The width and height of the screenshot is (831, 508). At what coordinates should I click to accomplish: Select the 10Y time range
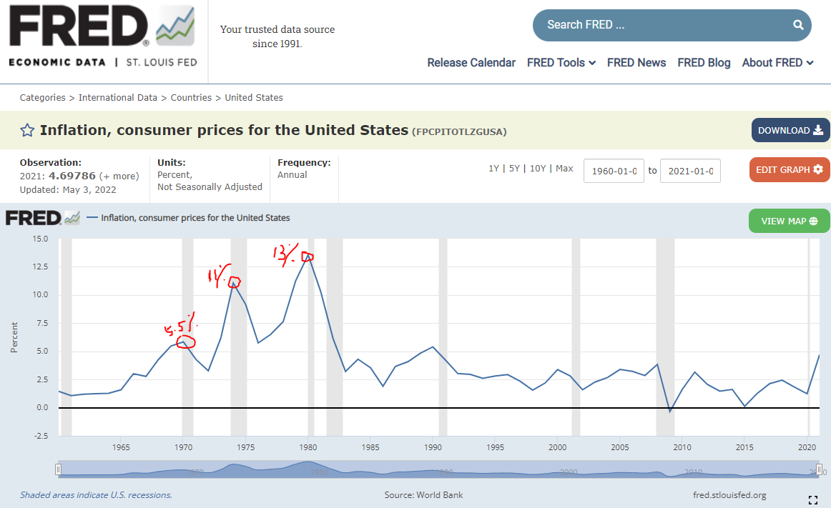(538, 169)
